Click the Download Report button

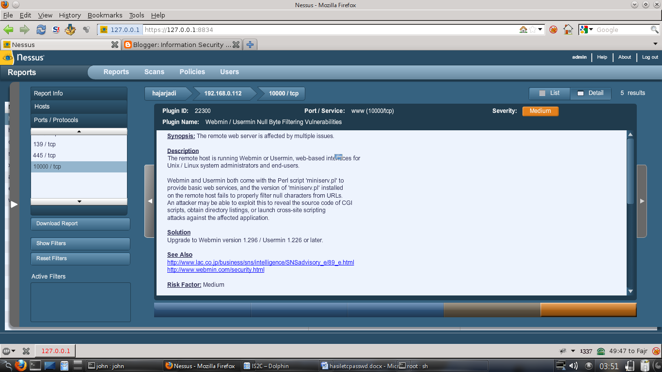point(80,224)
